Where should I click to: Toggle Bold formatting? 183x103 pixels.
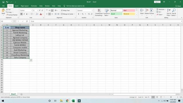tap(21, 14)
